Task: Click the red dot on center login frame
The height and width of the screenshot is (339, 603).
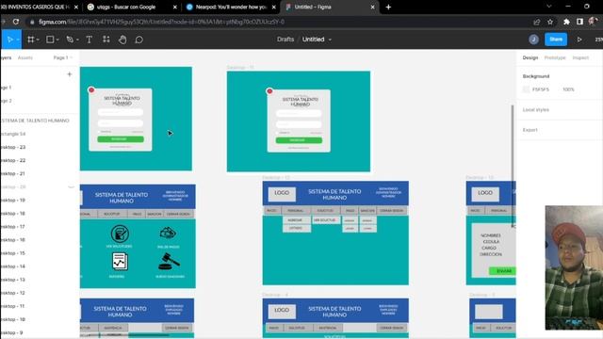Action: 269,91
